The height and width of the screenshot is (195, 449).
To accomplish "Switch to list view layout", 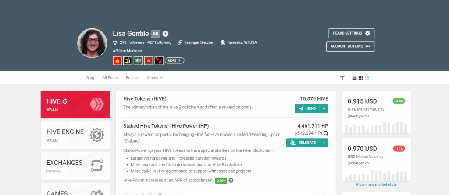I will 367,78.
